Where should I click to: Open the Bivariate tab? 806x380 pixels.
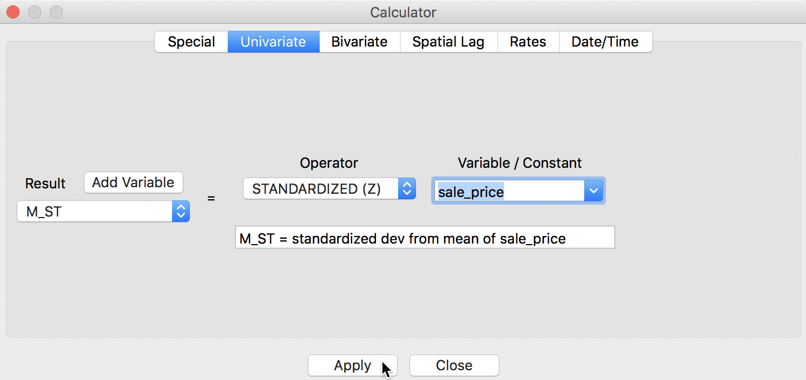point(359,42)
